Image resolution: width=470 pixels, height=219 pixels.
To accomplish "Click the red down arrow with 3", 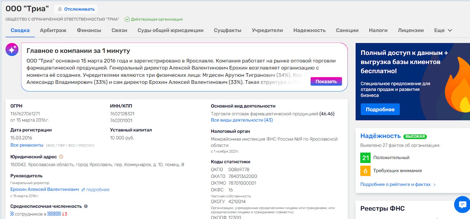I will [65, 214].
